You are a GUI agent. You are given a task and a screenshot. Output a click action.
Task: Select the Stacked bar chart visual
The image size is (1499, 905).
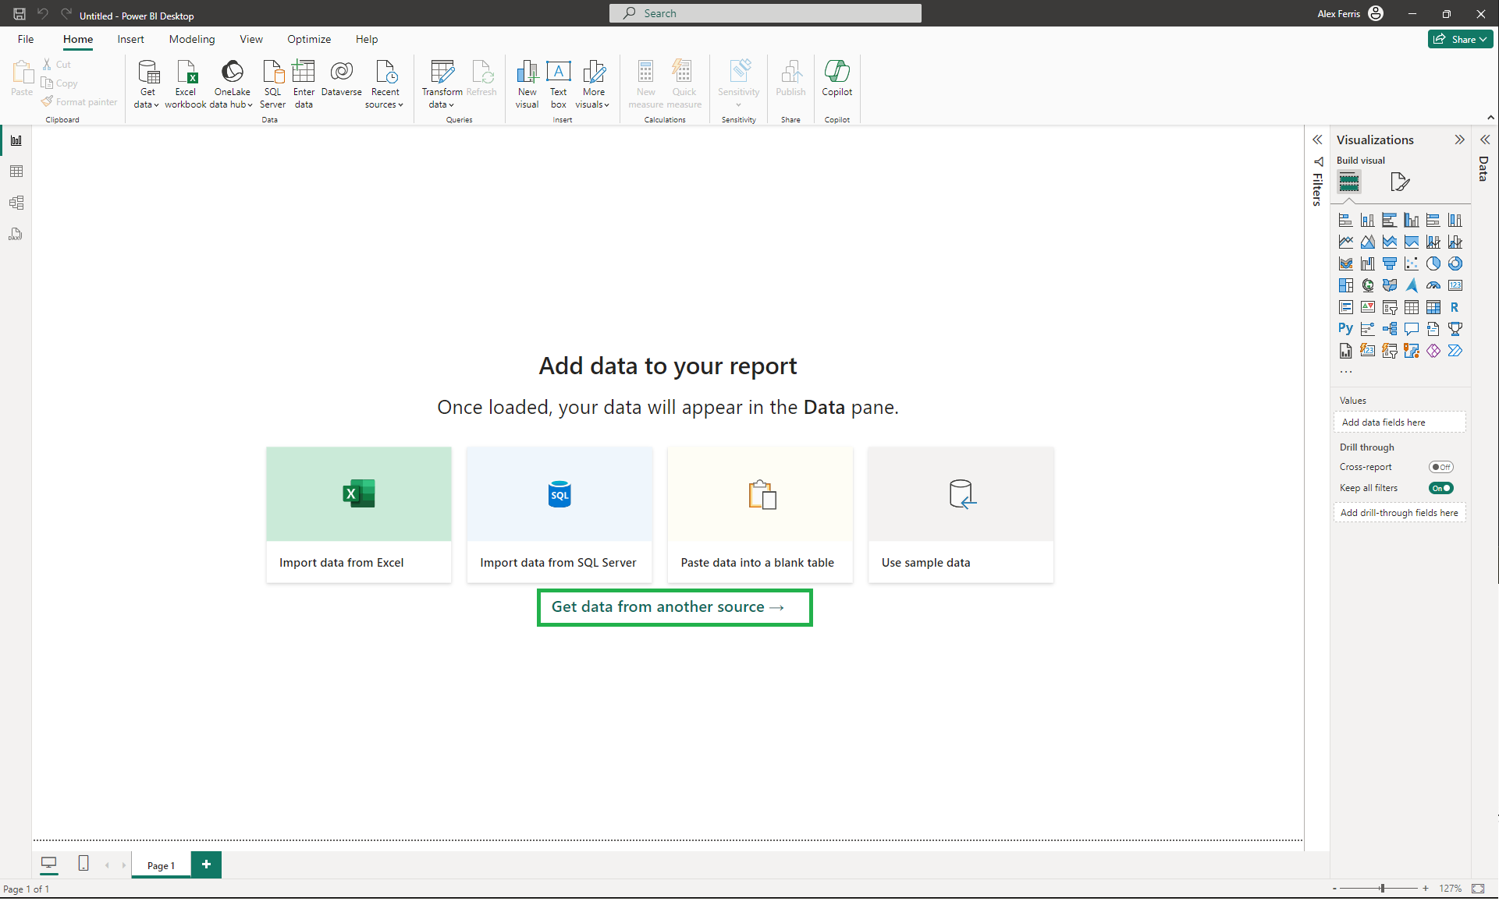click(x=1345, y=220)
